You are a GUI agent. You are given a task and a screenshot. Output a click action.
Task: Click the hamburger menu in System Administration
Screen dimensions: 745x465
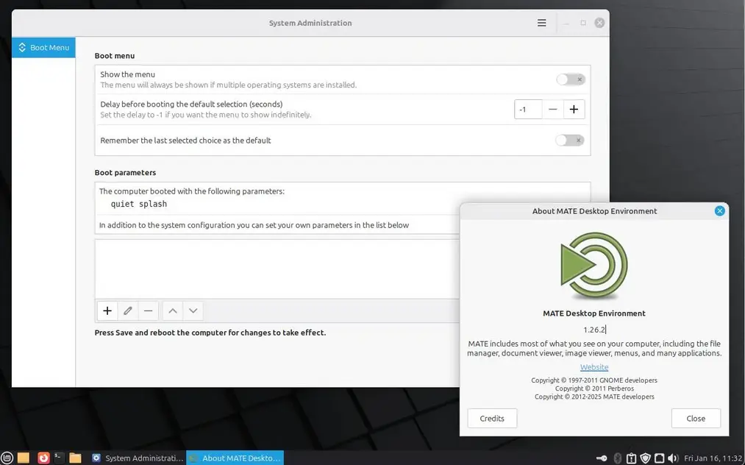pos(542,23)
